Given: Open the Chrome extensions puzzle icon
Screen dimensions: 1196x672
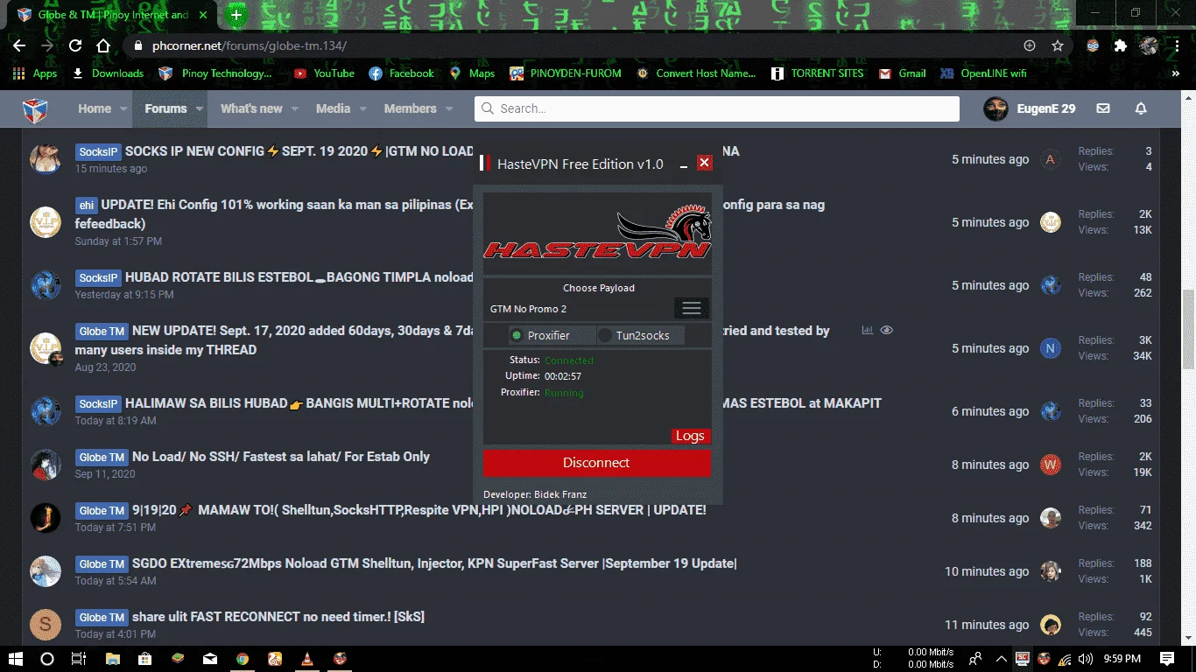Looking at the screenshot, I should [1121, 45].
